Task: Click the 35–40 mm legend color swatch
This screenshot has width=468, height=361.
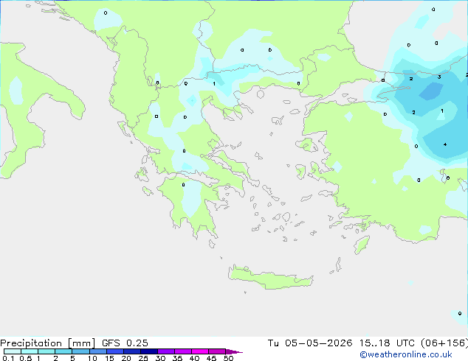Action: point(183,351)
